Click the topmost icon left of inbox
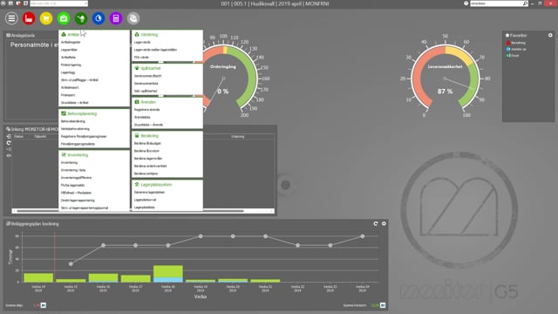558x314 pixels. pyautogui.click(x=9, y=136)
